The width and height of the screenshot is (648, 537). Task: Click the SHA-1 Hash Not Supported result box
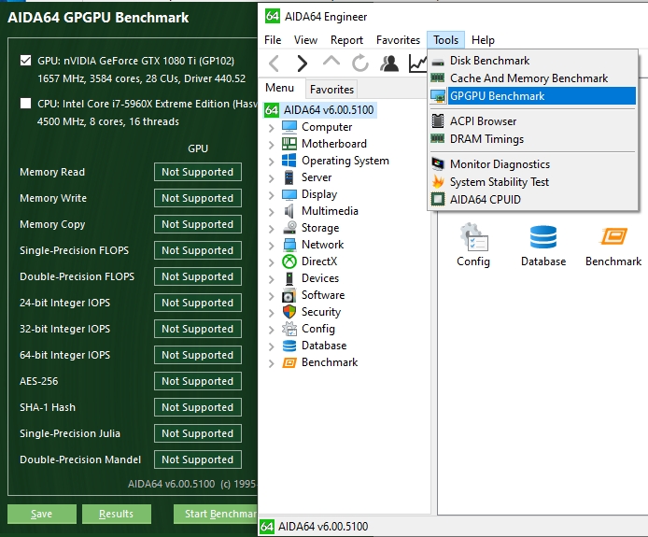(x=198, y=407)
